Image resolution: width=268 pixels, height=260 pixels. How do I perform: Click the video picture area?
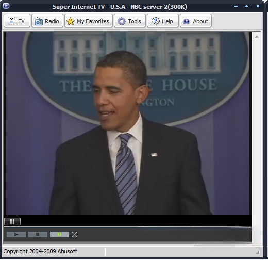pyautogui.click(x=128, y=123)
